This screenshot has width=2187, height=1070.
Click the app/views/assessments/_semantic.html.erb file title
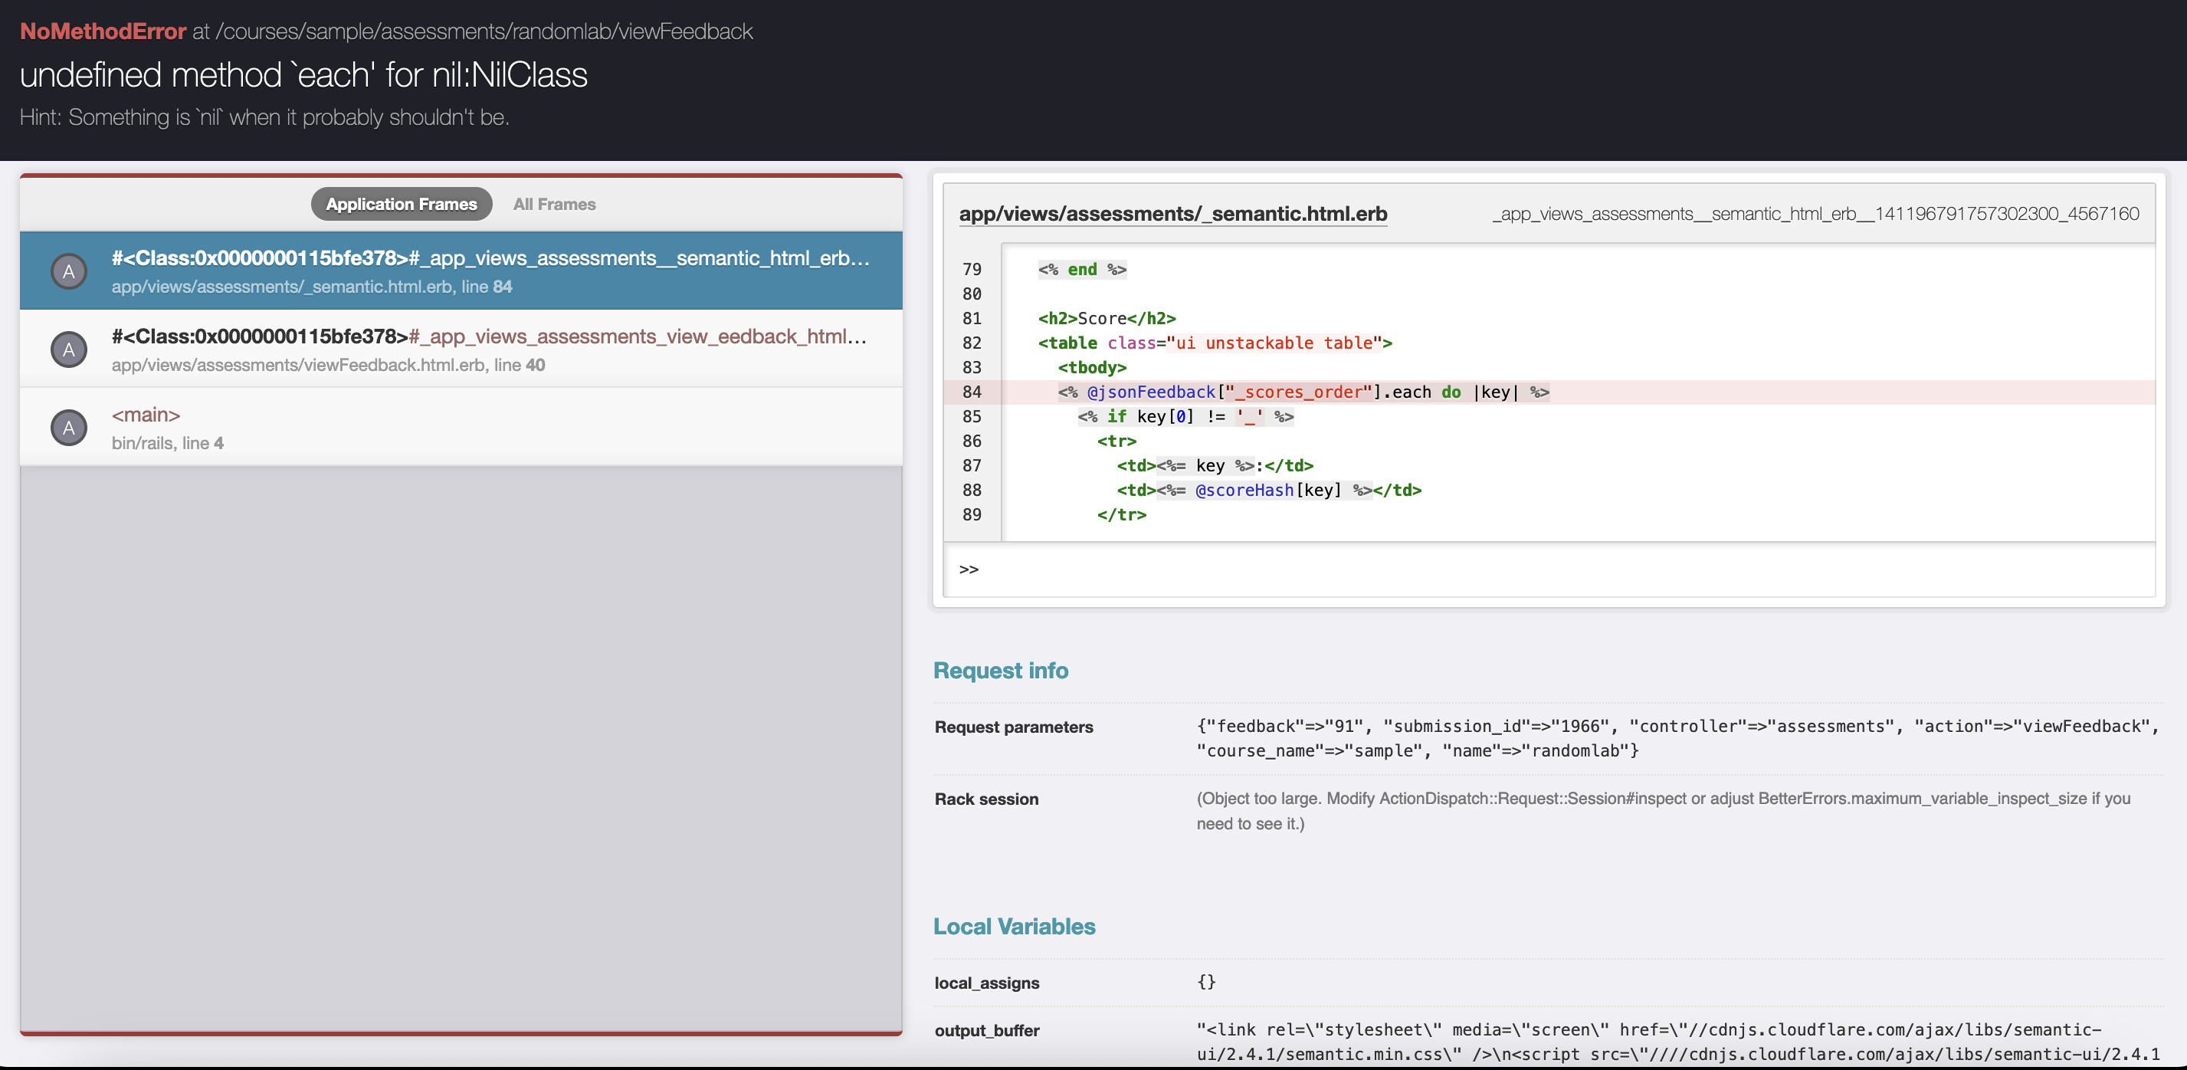tap(1172, 214)
